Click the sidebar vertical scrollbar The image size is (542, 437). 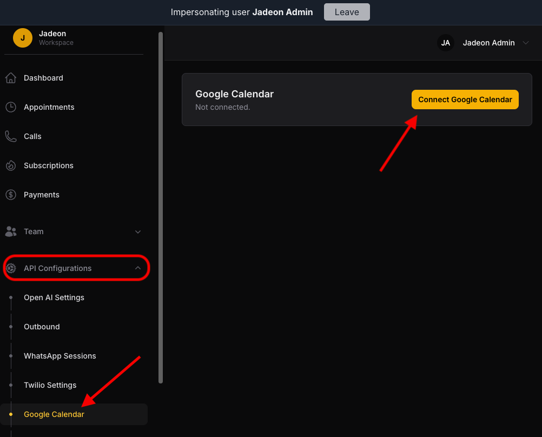(161, 208)
